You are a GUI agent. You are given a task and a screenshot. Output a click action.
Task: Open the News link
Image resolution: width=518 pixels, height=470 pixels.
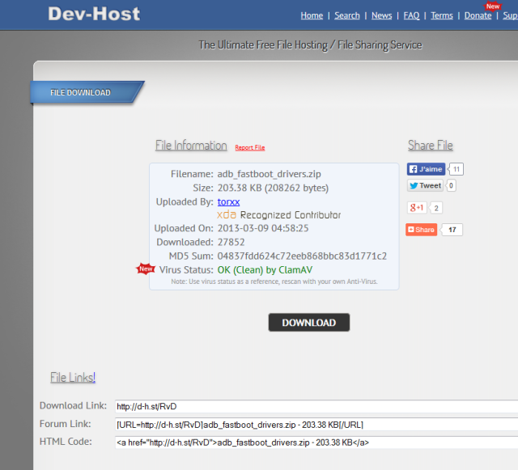pos(381,15)
